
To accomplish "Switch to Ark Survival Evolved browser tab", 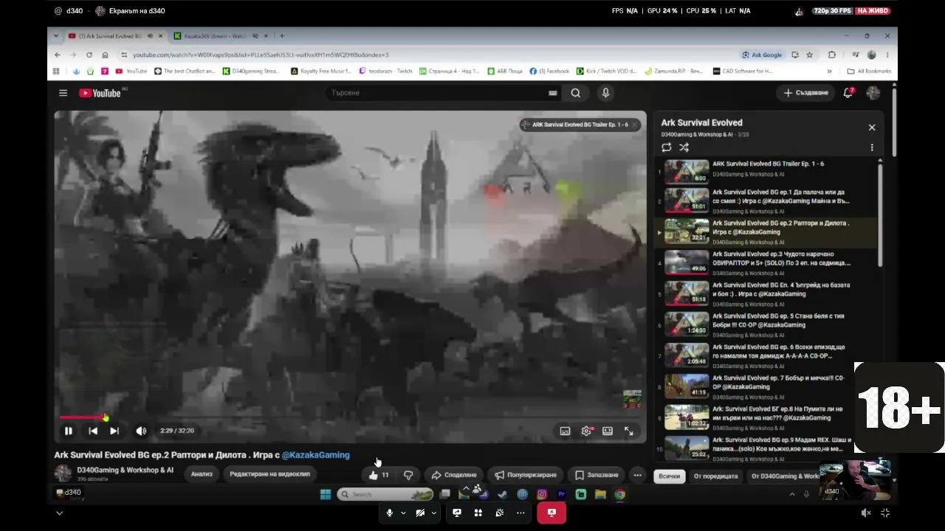I will pyautogui.click(x=109, y=35).
